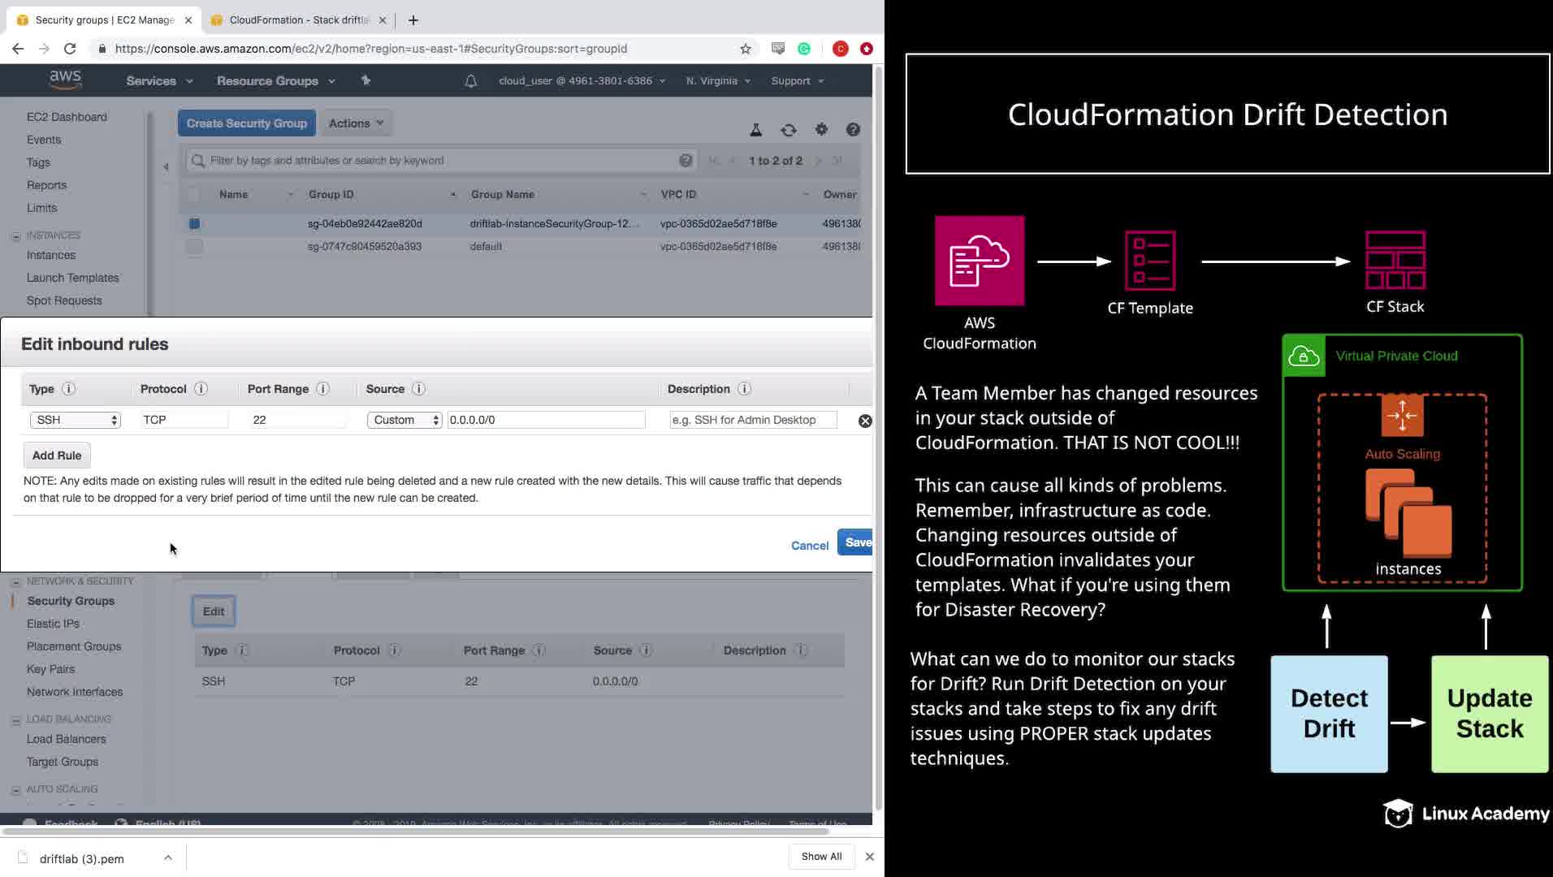
Task: Open Elastic IPs in the sidebar
Action: [53, 624]
